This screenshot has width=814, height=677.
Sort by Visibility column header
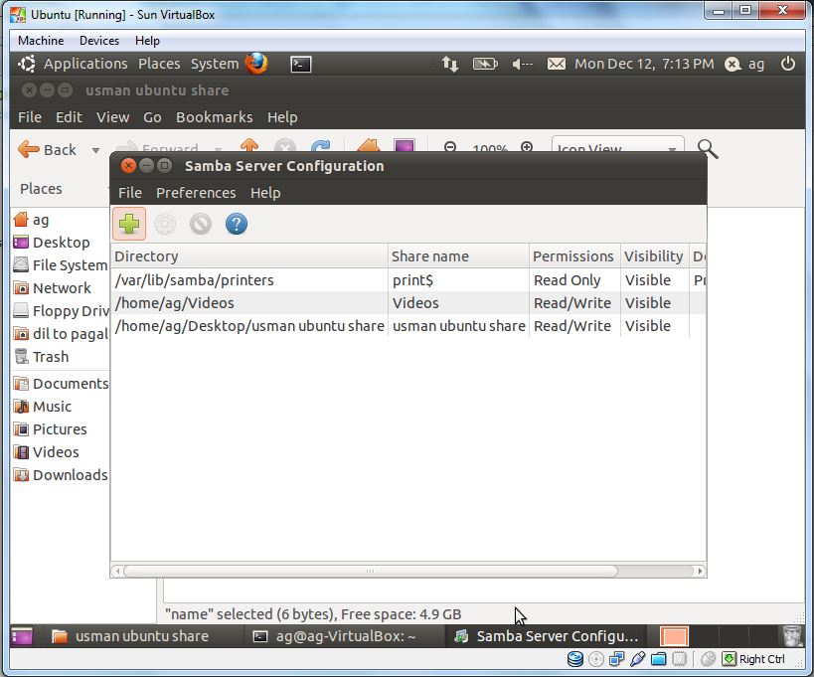coord(655,255)
